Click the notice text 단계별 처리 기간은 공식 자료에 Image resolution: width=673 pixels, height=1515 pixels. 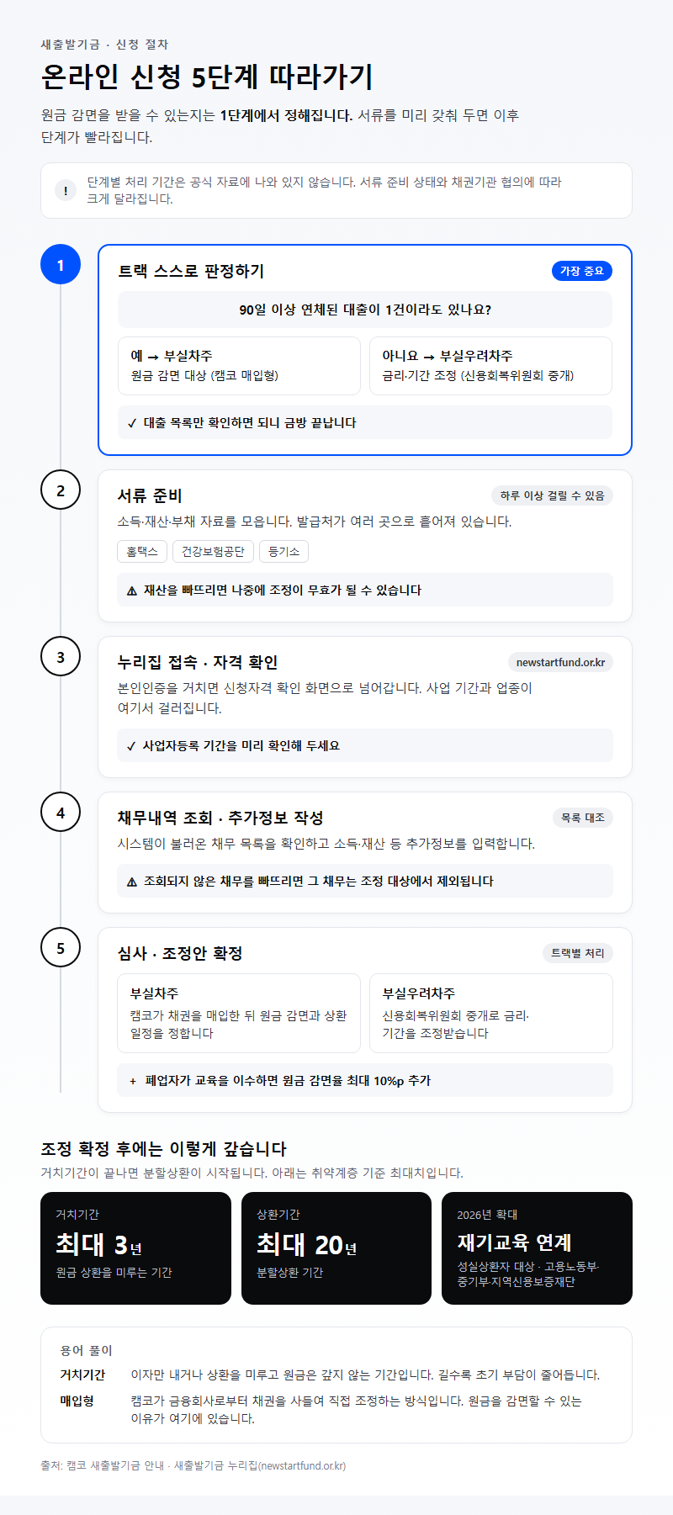324,190
